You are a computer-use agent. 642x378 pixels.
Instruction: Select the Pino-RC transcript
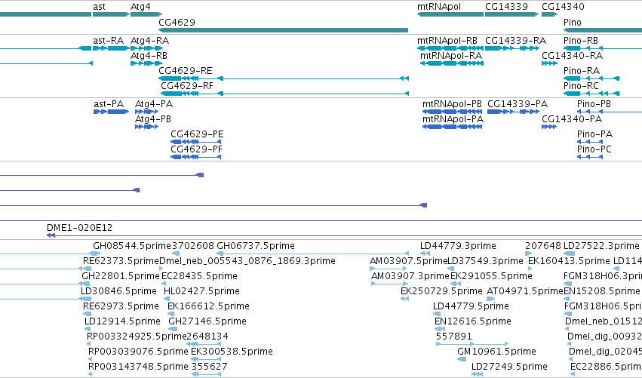[x=591, y=94]
